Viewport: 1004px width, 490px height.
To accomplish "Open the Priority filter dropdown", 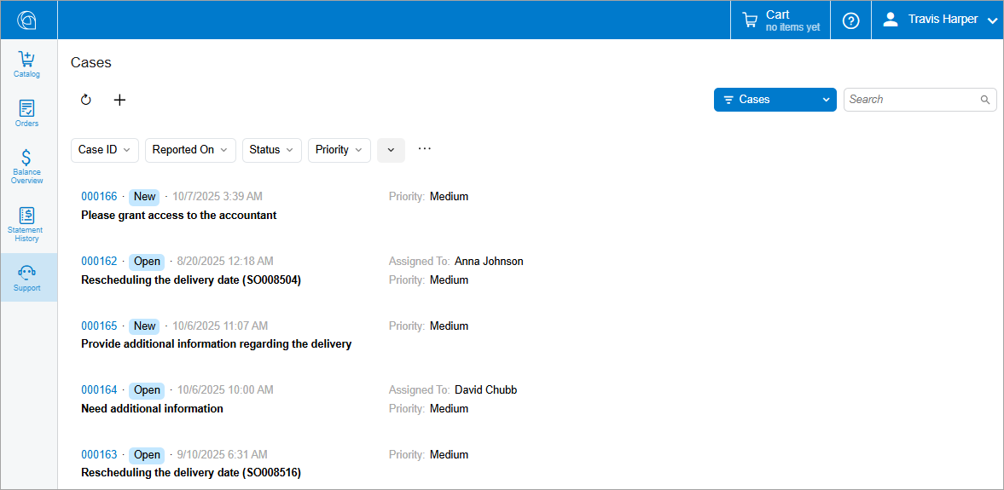I will coord(340,150).
